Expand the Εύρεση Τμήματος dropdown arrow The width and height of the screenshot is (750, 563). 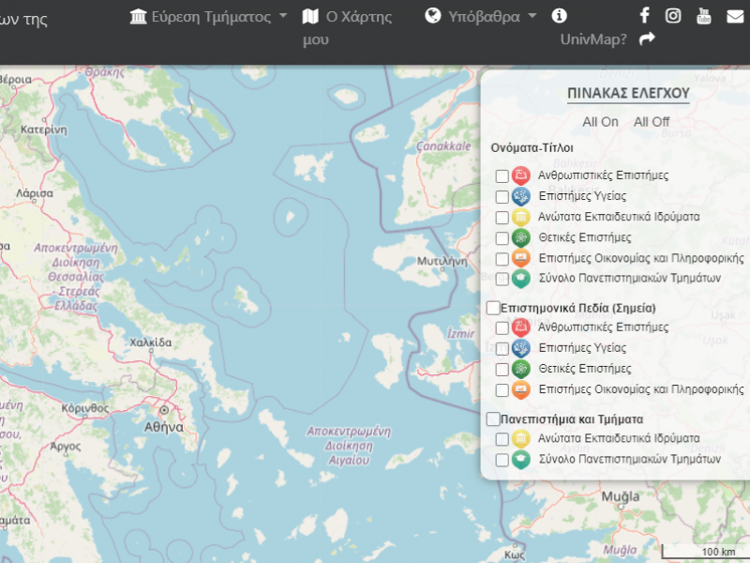coord(283,16)
